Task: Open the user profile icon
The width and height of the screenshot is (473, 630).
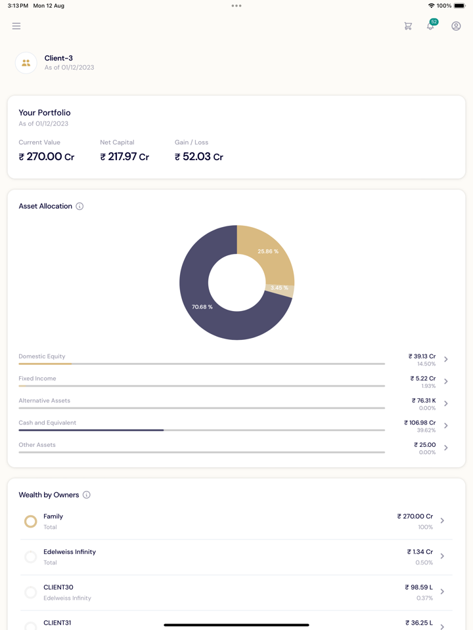Action: pyautogui.click(x=456, y=26)
